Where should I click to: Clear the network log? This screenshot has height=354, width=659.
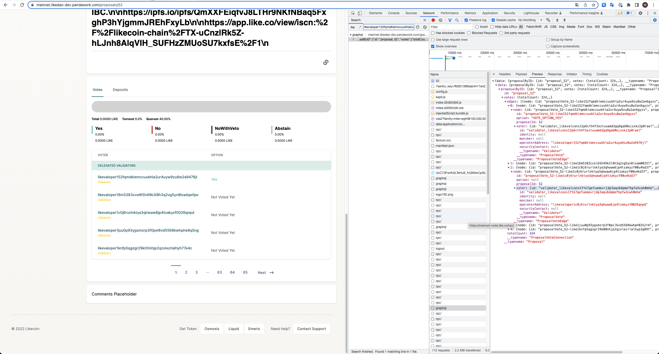click(440, 20)
